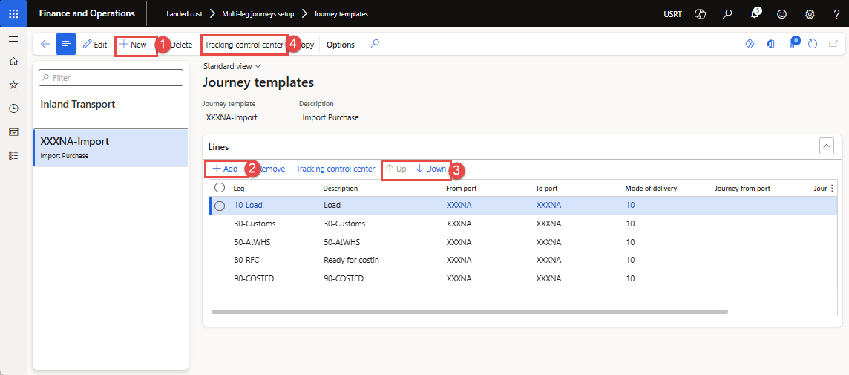Click the Add button in Lines
Viewport: 849px width, 375px height.
click(226, 169)
